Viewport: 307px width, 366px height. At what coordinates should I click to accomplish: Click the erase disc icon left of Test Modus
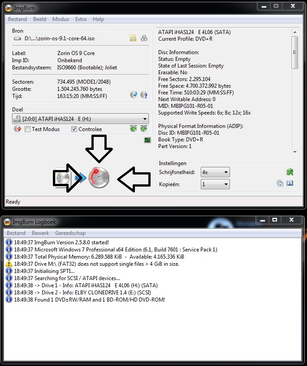[17, 128]
